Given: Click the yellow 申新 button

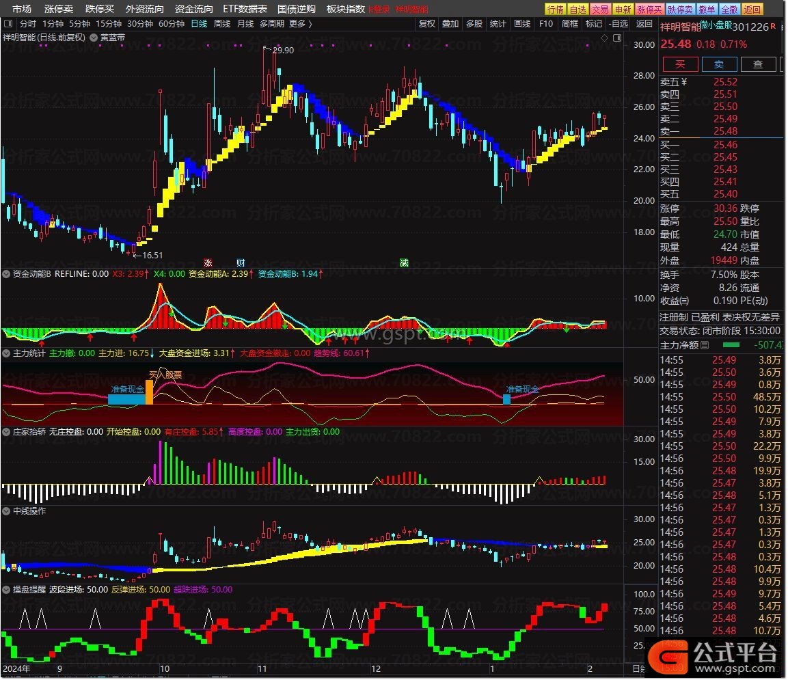Looking at the screenshot, I should coord(623,9).
